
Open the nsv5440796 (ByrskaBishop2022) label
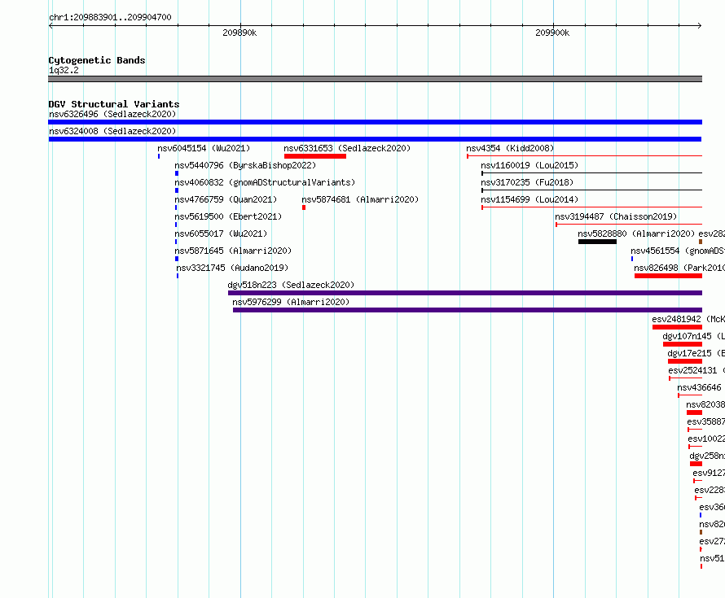245,165
